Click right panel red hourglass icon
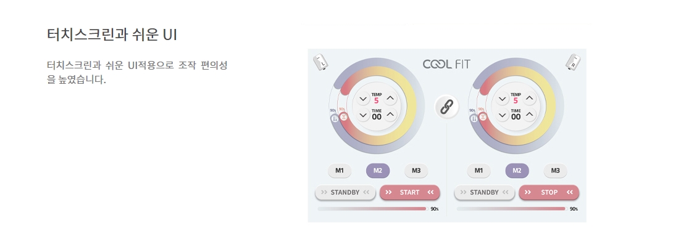 482,116
